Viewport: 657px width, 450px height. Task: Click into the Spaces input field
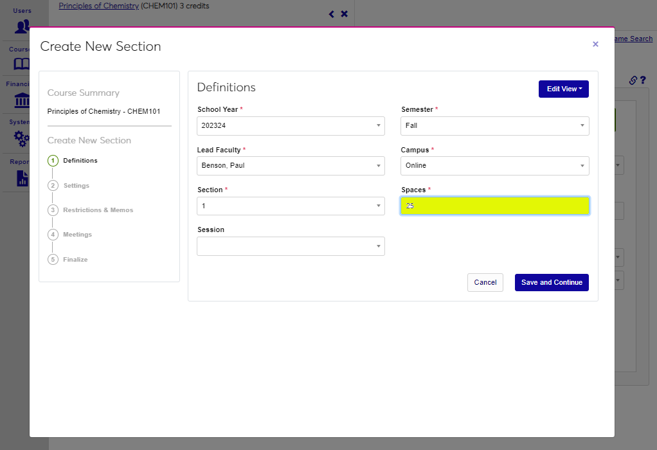pyautogui.click(x=494, y=206)
